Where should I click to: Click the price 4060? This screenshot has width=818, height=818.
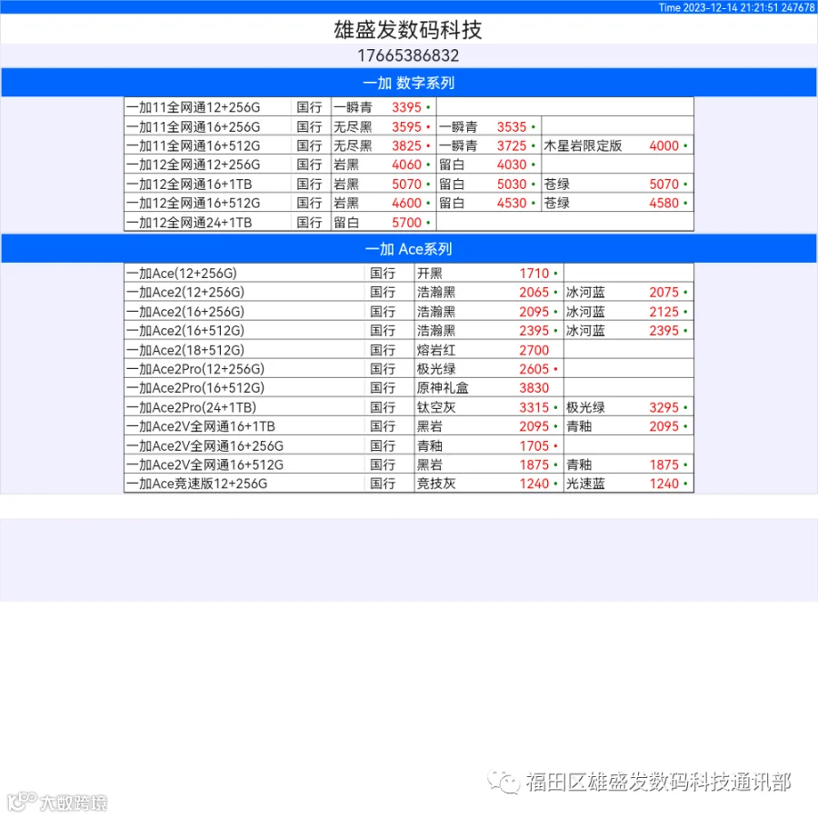click(406, 165)
